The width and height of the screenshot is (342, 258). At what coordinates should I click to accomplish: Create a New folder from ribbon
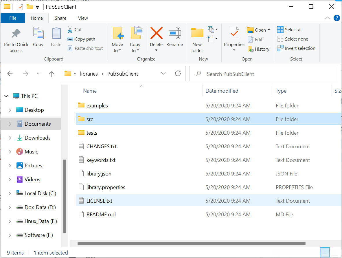[197, 40]
